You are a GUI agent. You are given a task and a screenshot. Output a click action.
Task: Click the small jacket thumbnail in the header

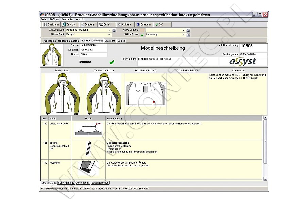tap(52, 55)
